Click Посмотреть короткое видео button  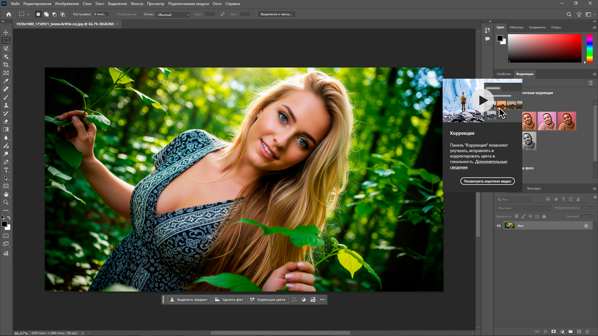coord(487,181)
